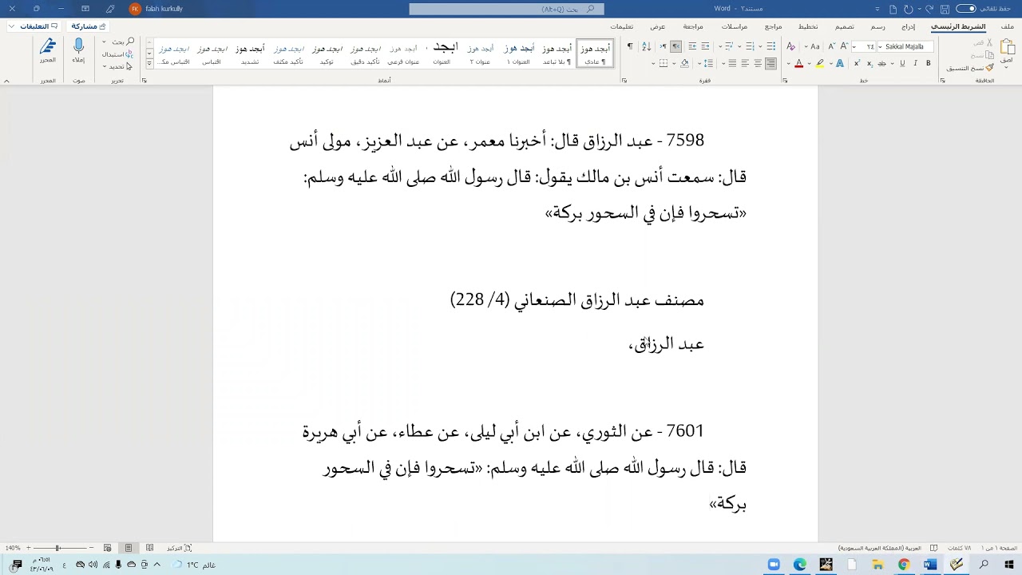
Task: Start a numbered list
Action: pos(750,46)
